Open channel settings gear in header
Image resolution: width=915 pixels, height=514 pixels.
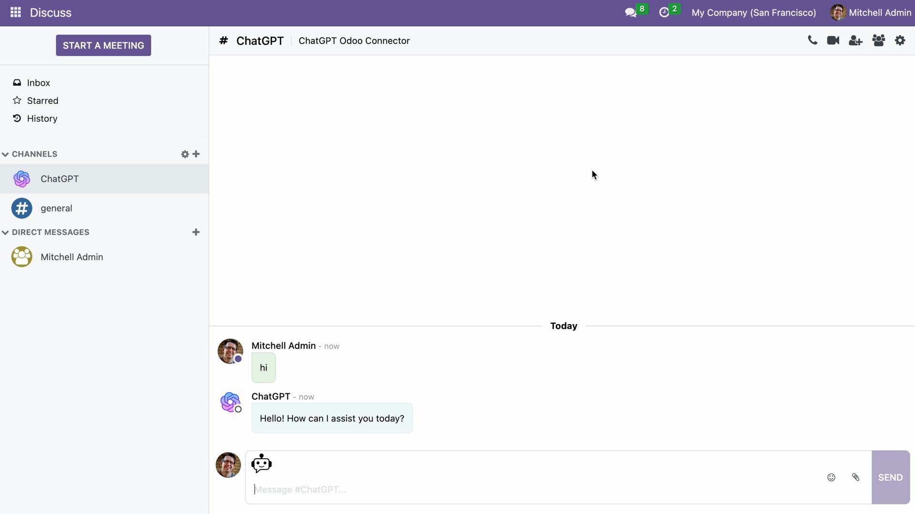[x=900, y=40]
